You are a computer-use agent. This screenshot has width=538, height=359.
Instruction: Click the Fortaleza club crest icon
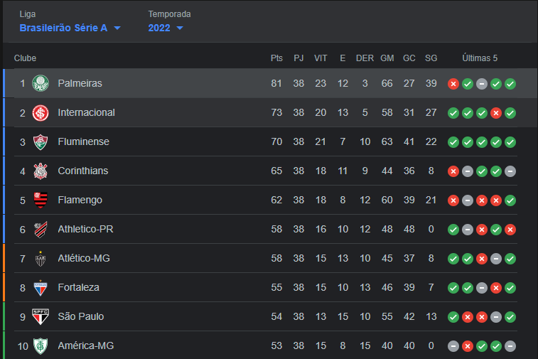click(41, 287)
